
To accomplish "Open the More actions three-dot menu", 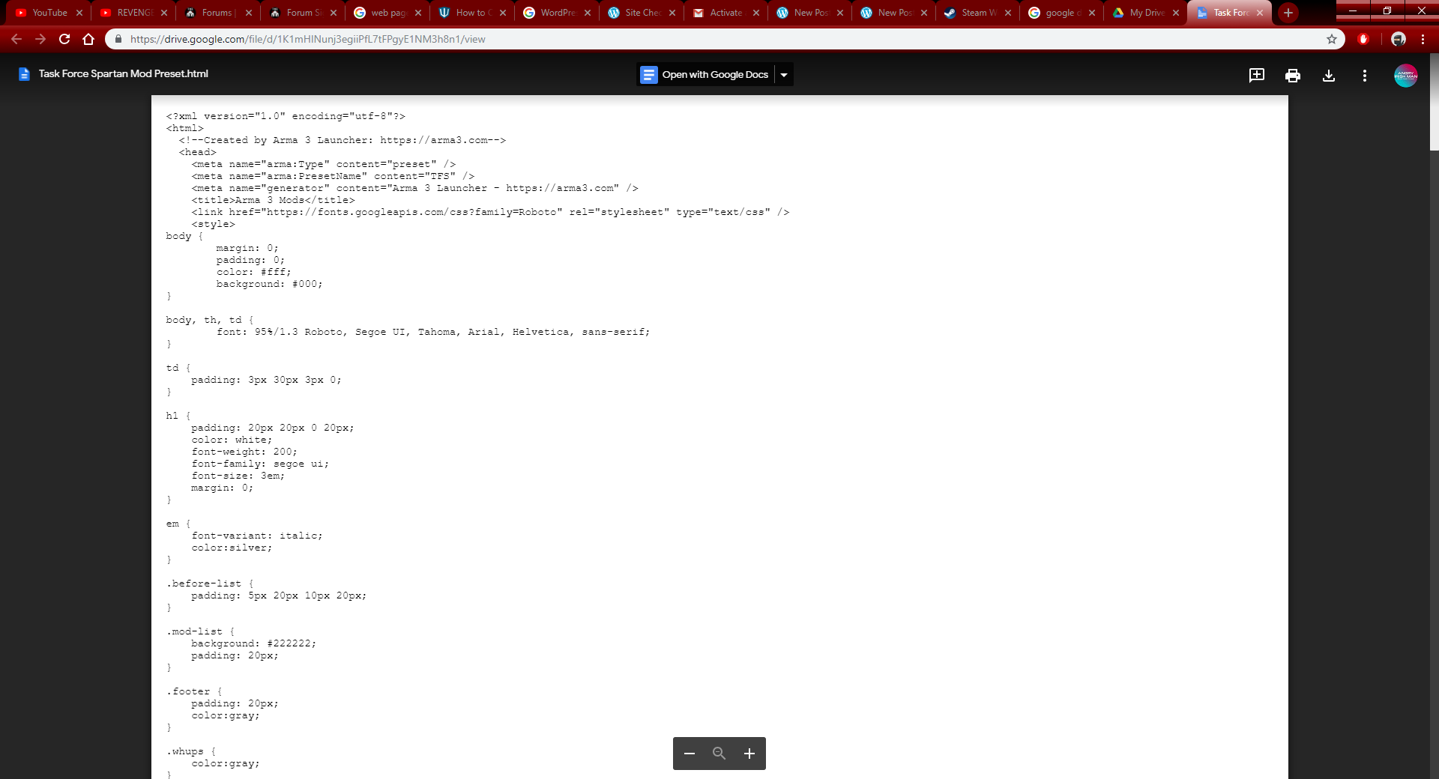I will coord(1364,76).
